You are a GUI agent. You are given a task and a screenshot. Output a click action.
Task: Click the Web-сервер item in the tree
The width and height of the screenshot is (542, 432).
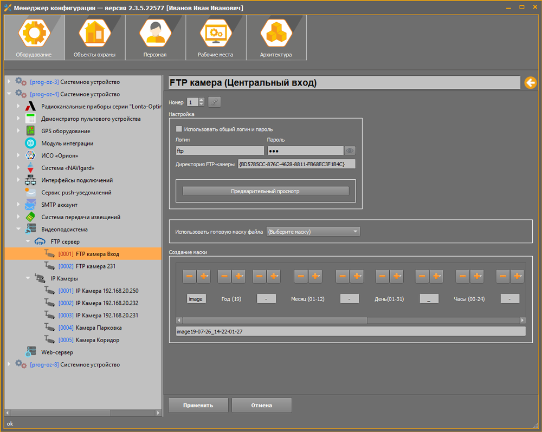pyautogui.click(x=57, y=352)
